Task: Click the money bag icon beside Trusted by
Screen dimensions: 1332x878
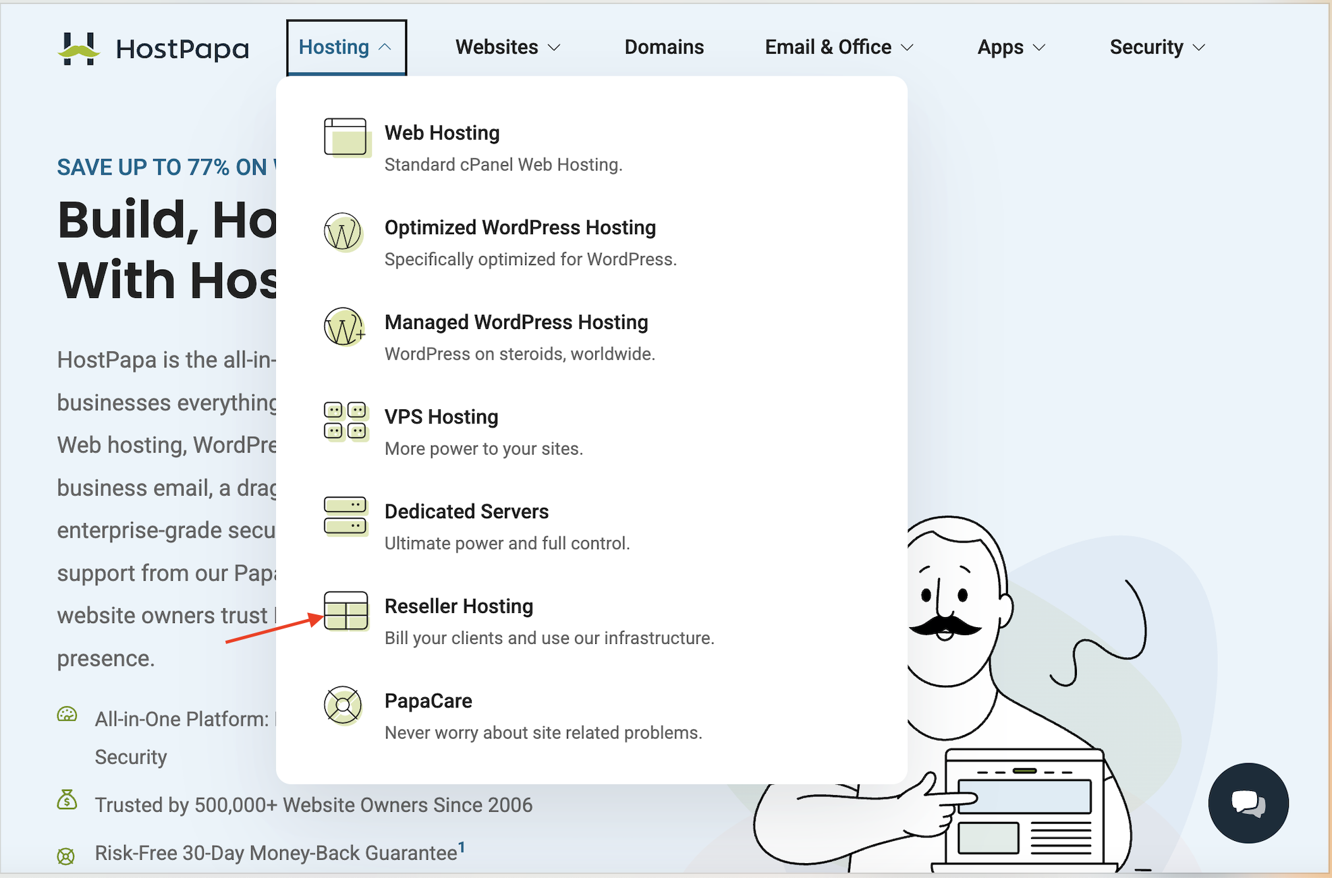Action: click(x=67, y=800)
